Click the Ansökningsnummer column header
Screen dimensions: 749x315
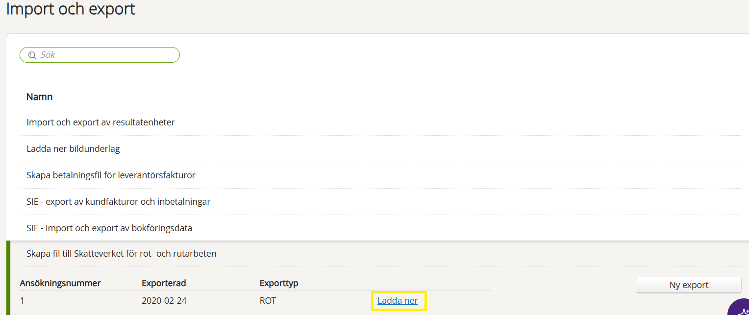[60, 283]
